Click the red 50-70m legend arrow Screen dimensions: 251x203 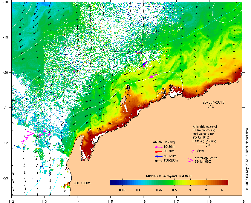[159, 151]
